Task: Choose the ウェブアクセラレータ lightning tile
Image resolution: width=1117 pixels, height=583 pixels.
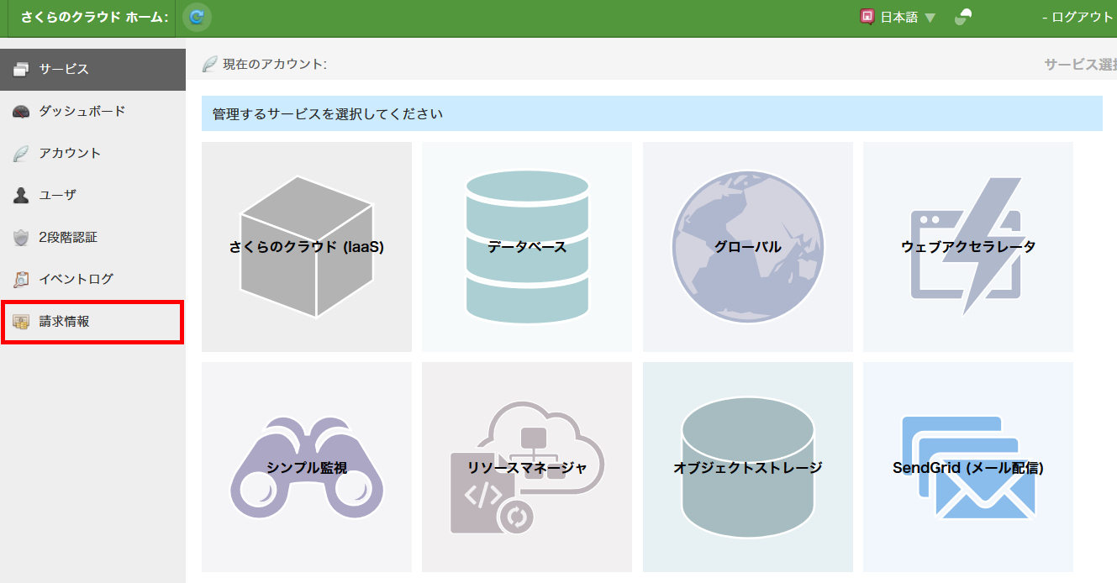Action: (967, 247)
